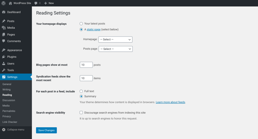Open Plugins menu item
This screenshot has width=258, height=139.
(12, 57)
